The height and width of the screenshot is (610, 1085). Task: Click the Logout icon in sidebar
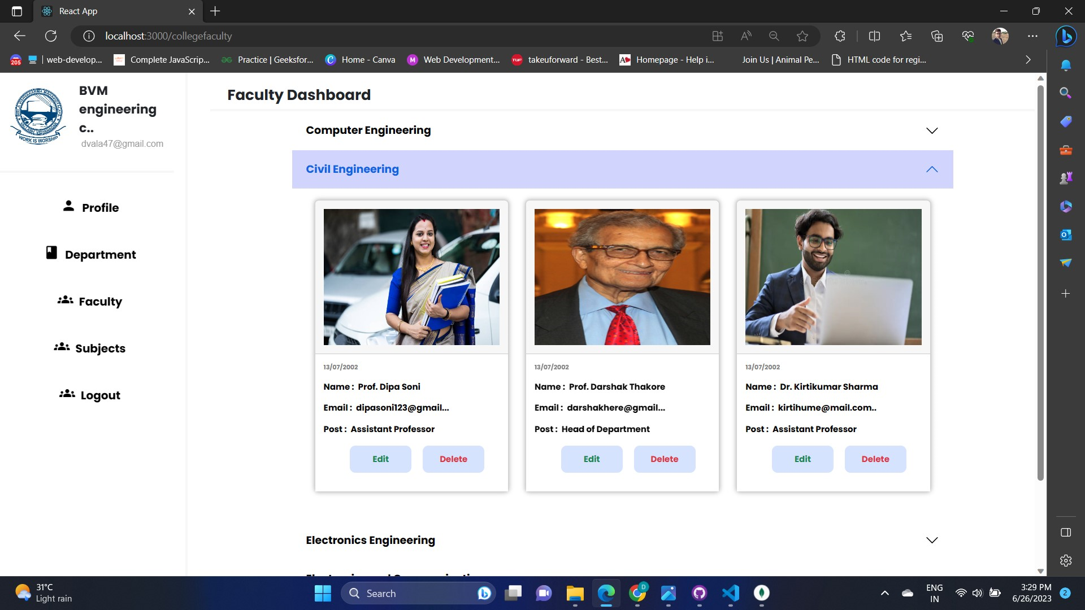click(67, 394)
